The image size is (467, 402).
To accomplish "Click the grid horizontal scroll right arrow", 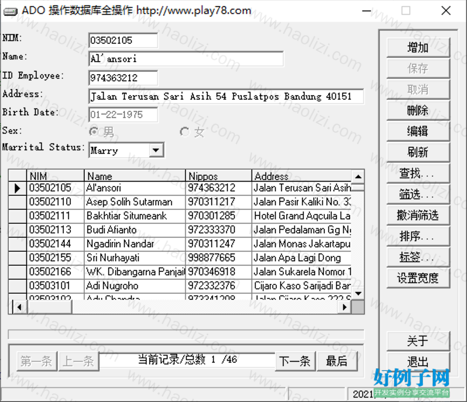I will point(345,307).
